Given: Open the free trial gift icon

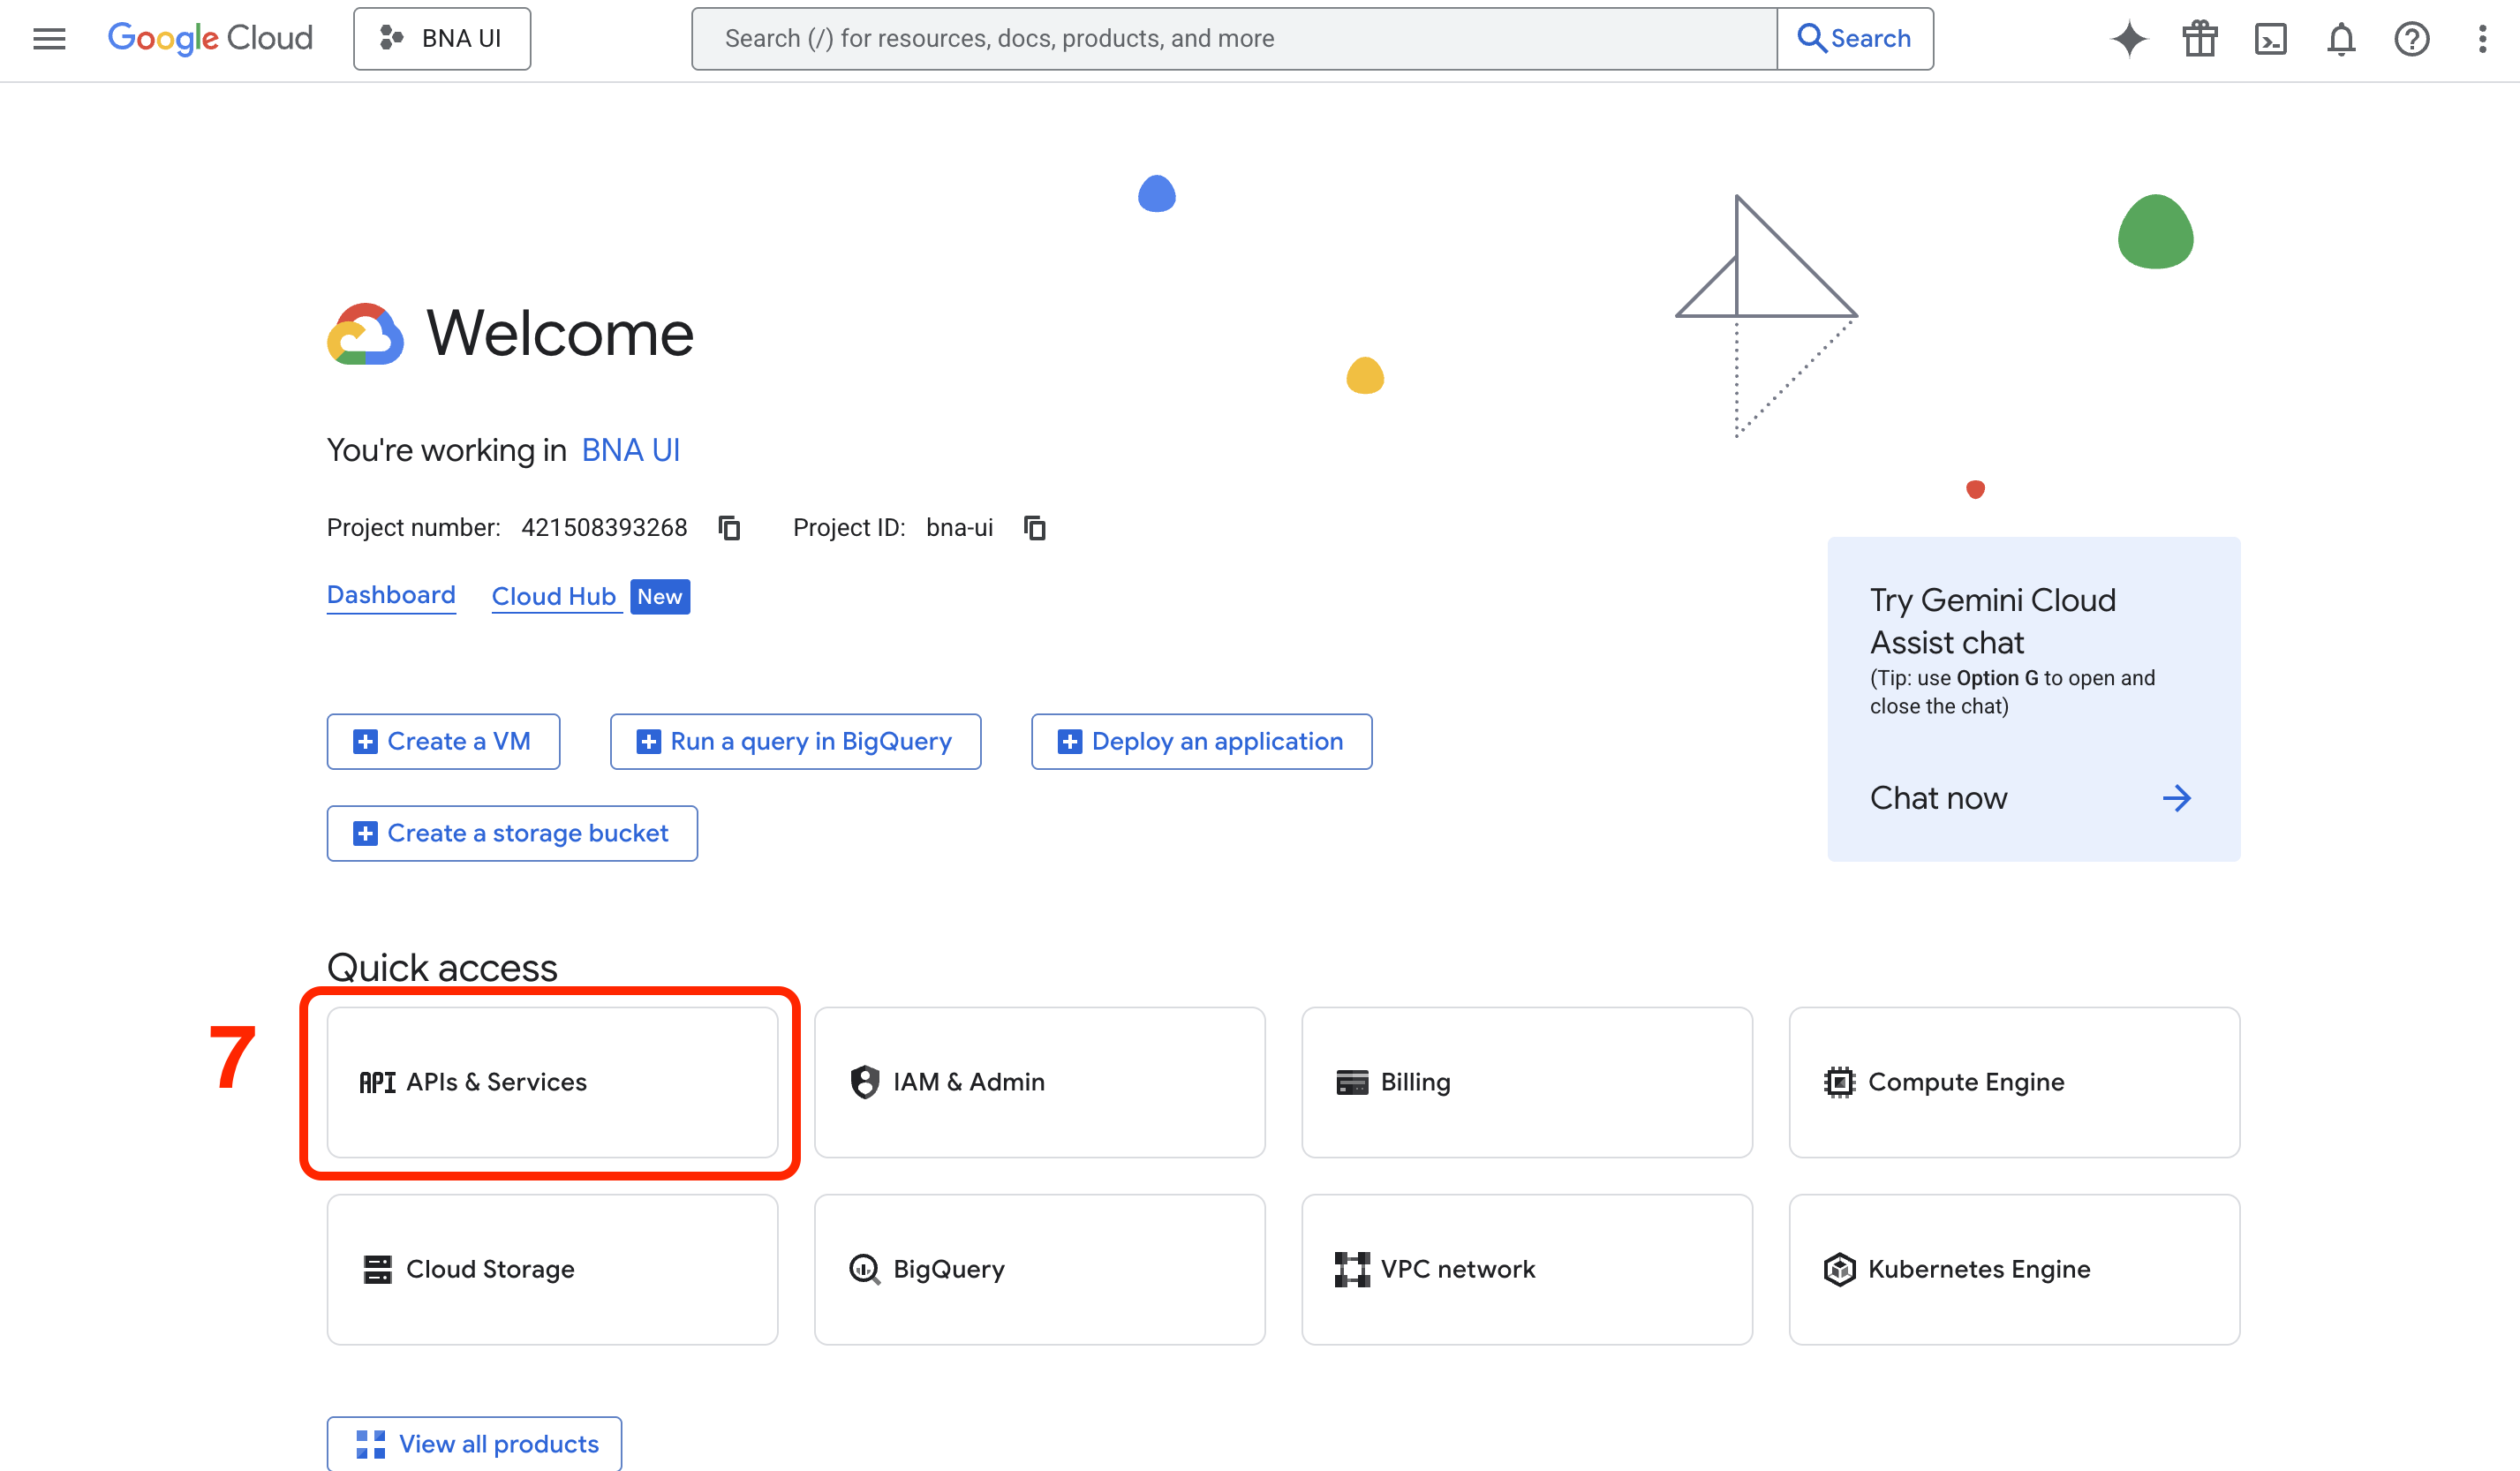Looking at the screenshot, I should pyautogui.click(x=2200, y=39).
